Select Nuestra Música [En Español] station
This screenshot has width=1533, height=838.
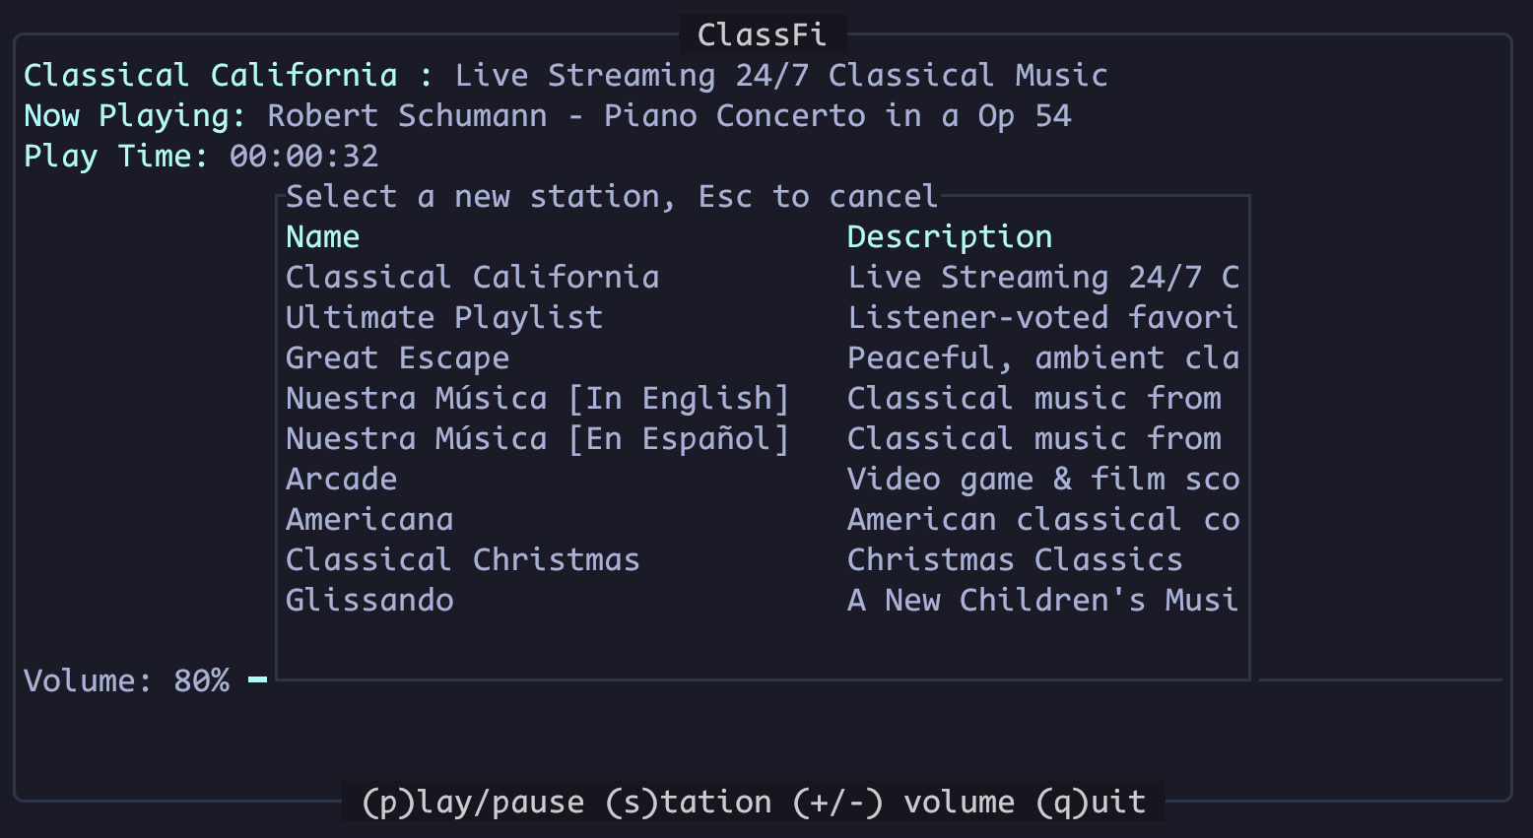(537, 439)
